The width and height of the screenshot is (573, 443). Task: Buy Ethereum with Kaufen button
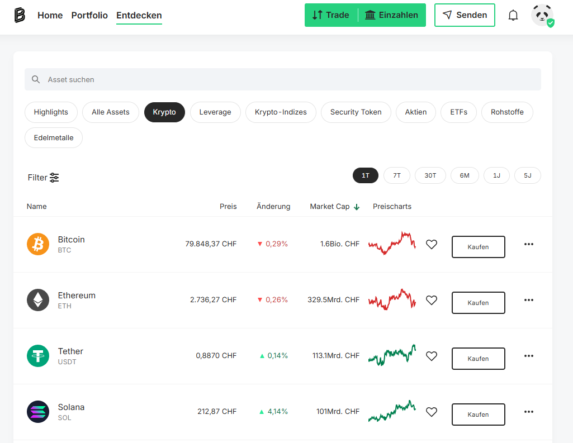pos(479,303)
